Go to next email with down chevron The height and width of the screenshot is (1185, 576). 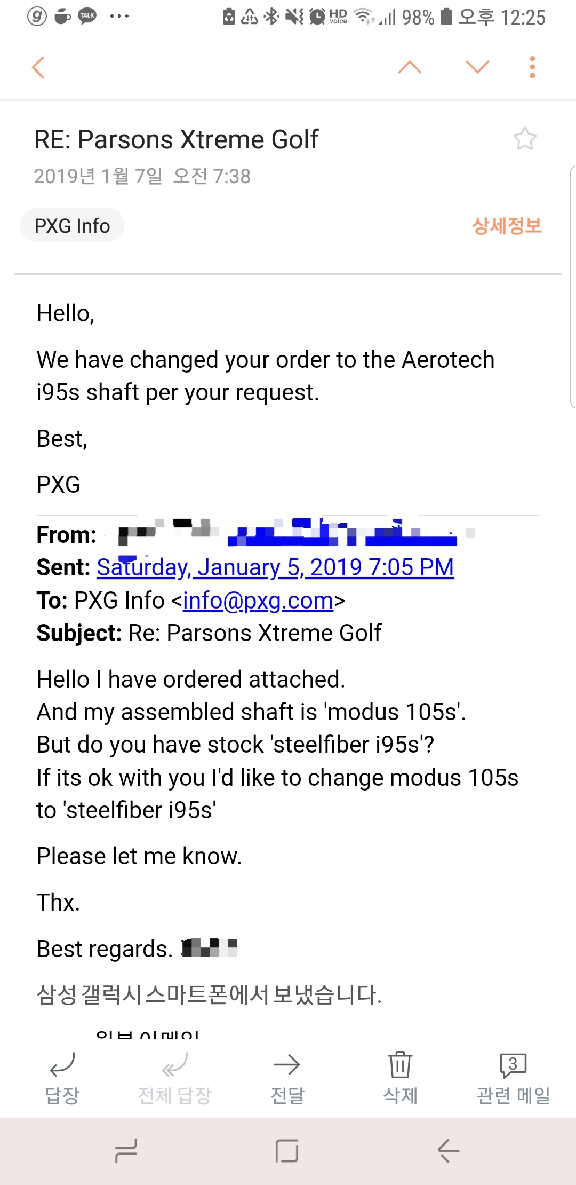[x=477, y=68]
